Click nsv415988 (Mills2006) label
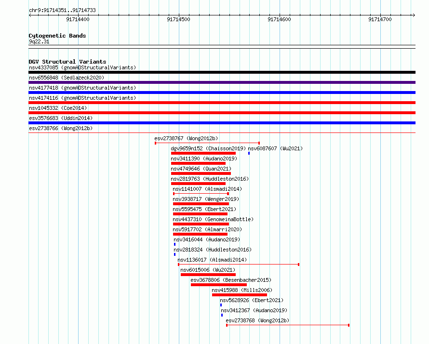Image resolution: width=429 pixels, height=344 pixels. point(242,290)
